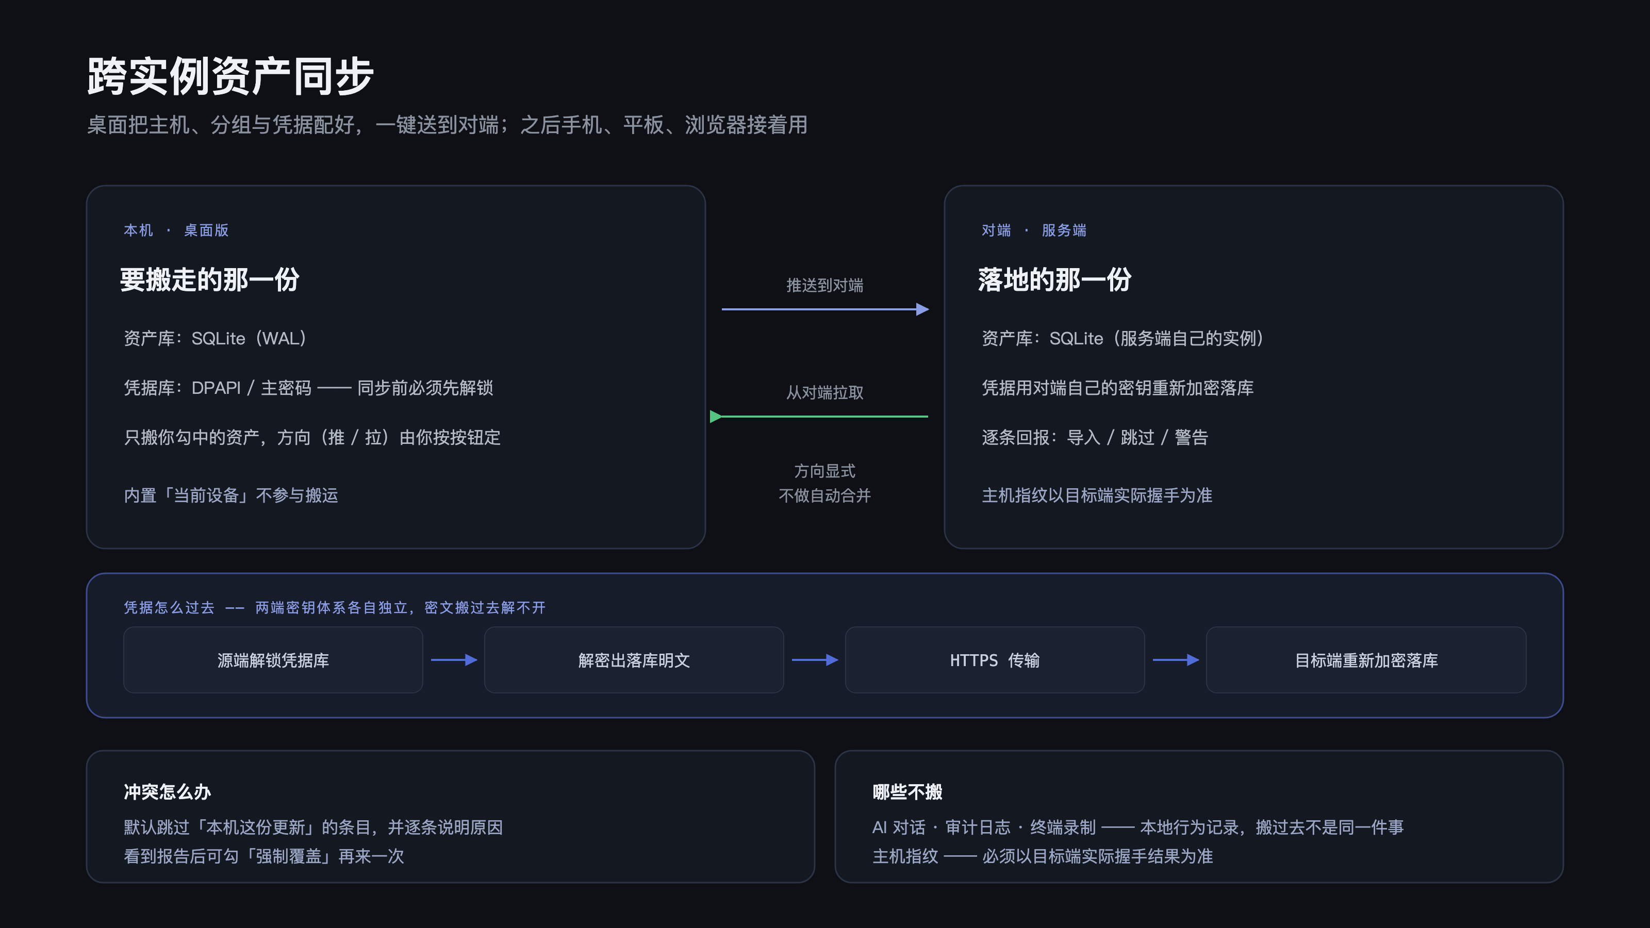Click the 解密出落库明文 step box
Viewport: 1650px width, 928px height.
point(634,660)
